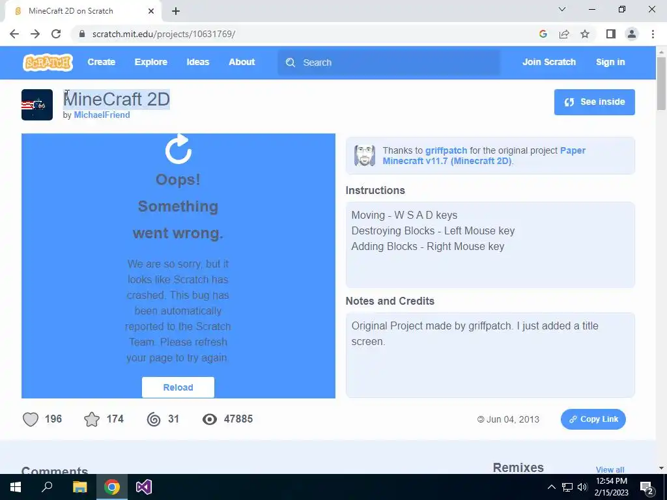This screenshot has height=500, width=667.
Task: View site info via padlock icon
Action: (82, 34)
